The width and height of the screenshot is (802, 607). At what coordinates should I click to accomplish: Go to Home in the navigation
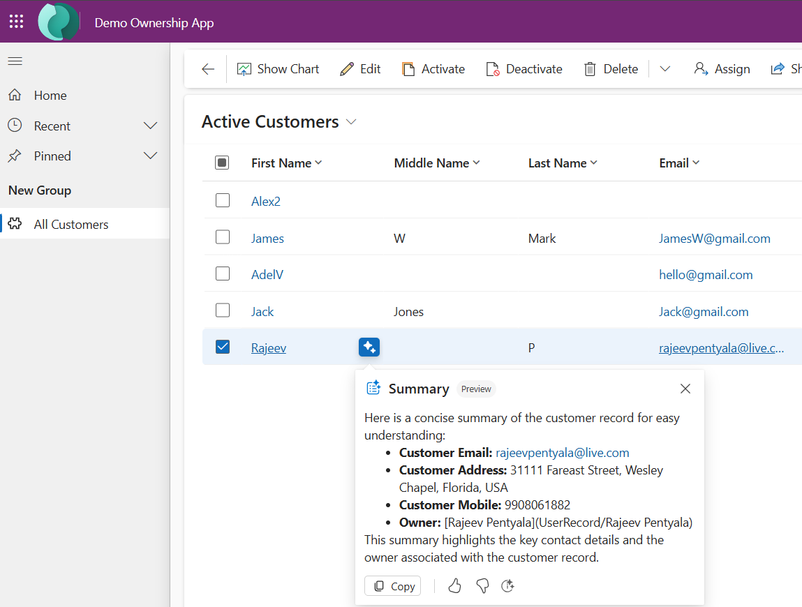pos(50,96)
